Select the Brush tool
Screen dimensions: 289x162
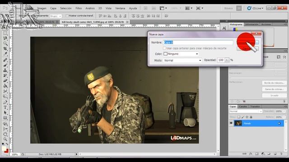5,65
